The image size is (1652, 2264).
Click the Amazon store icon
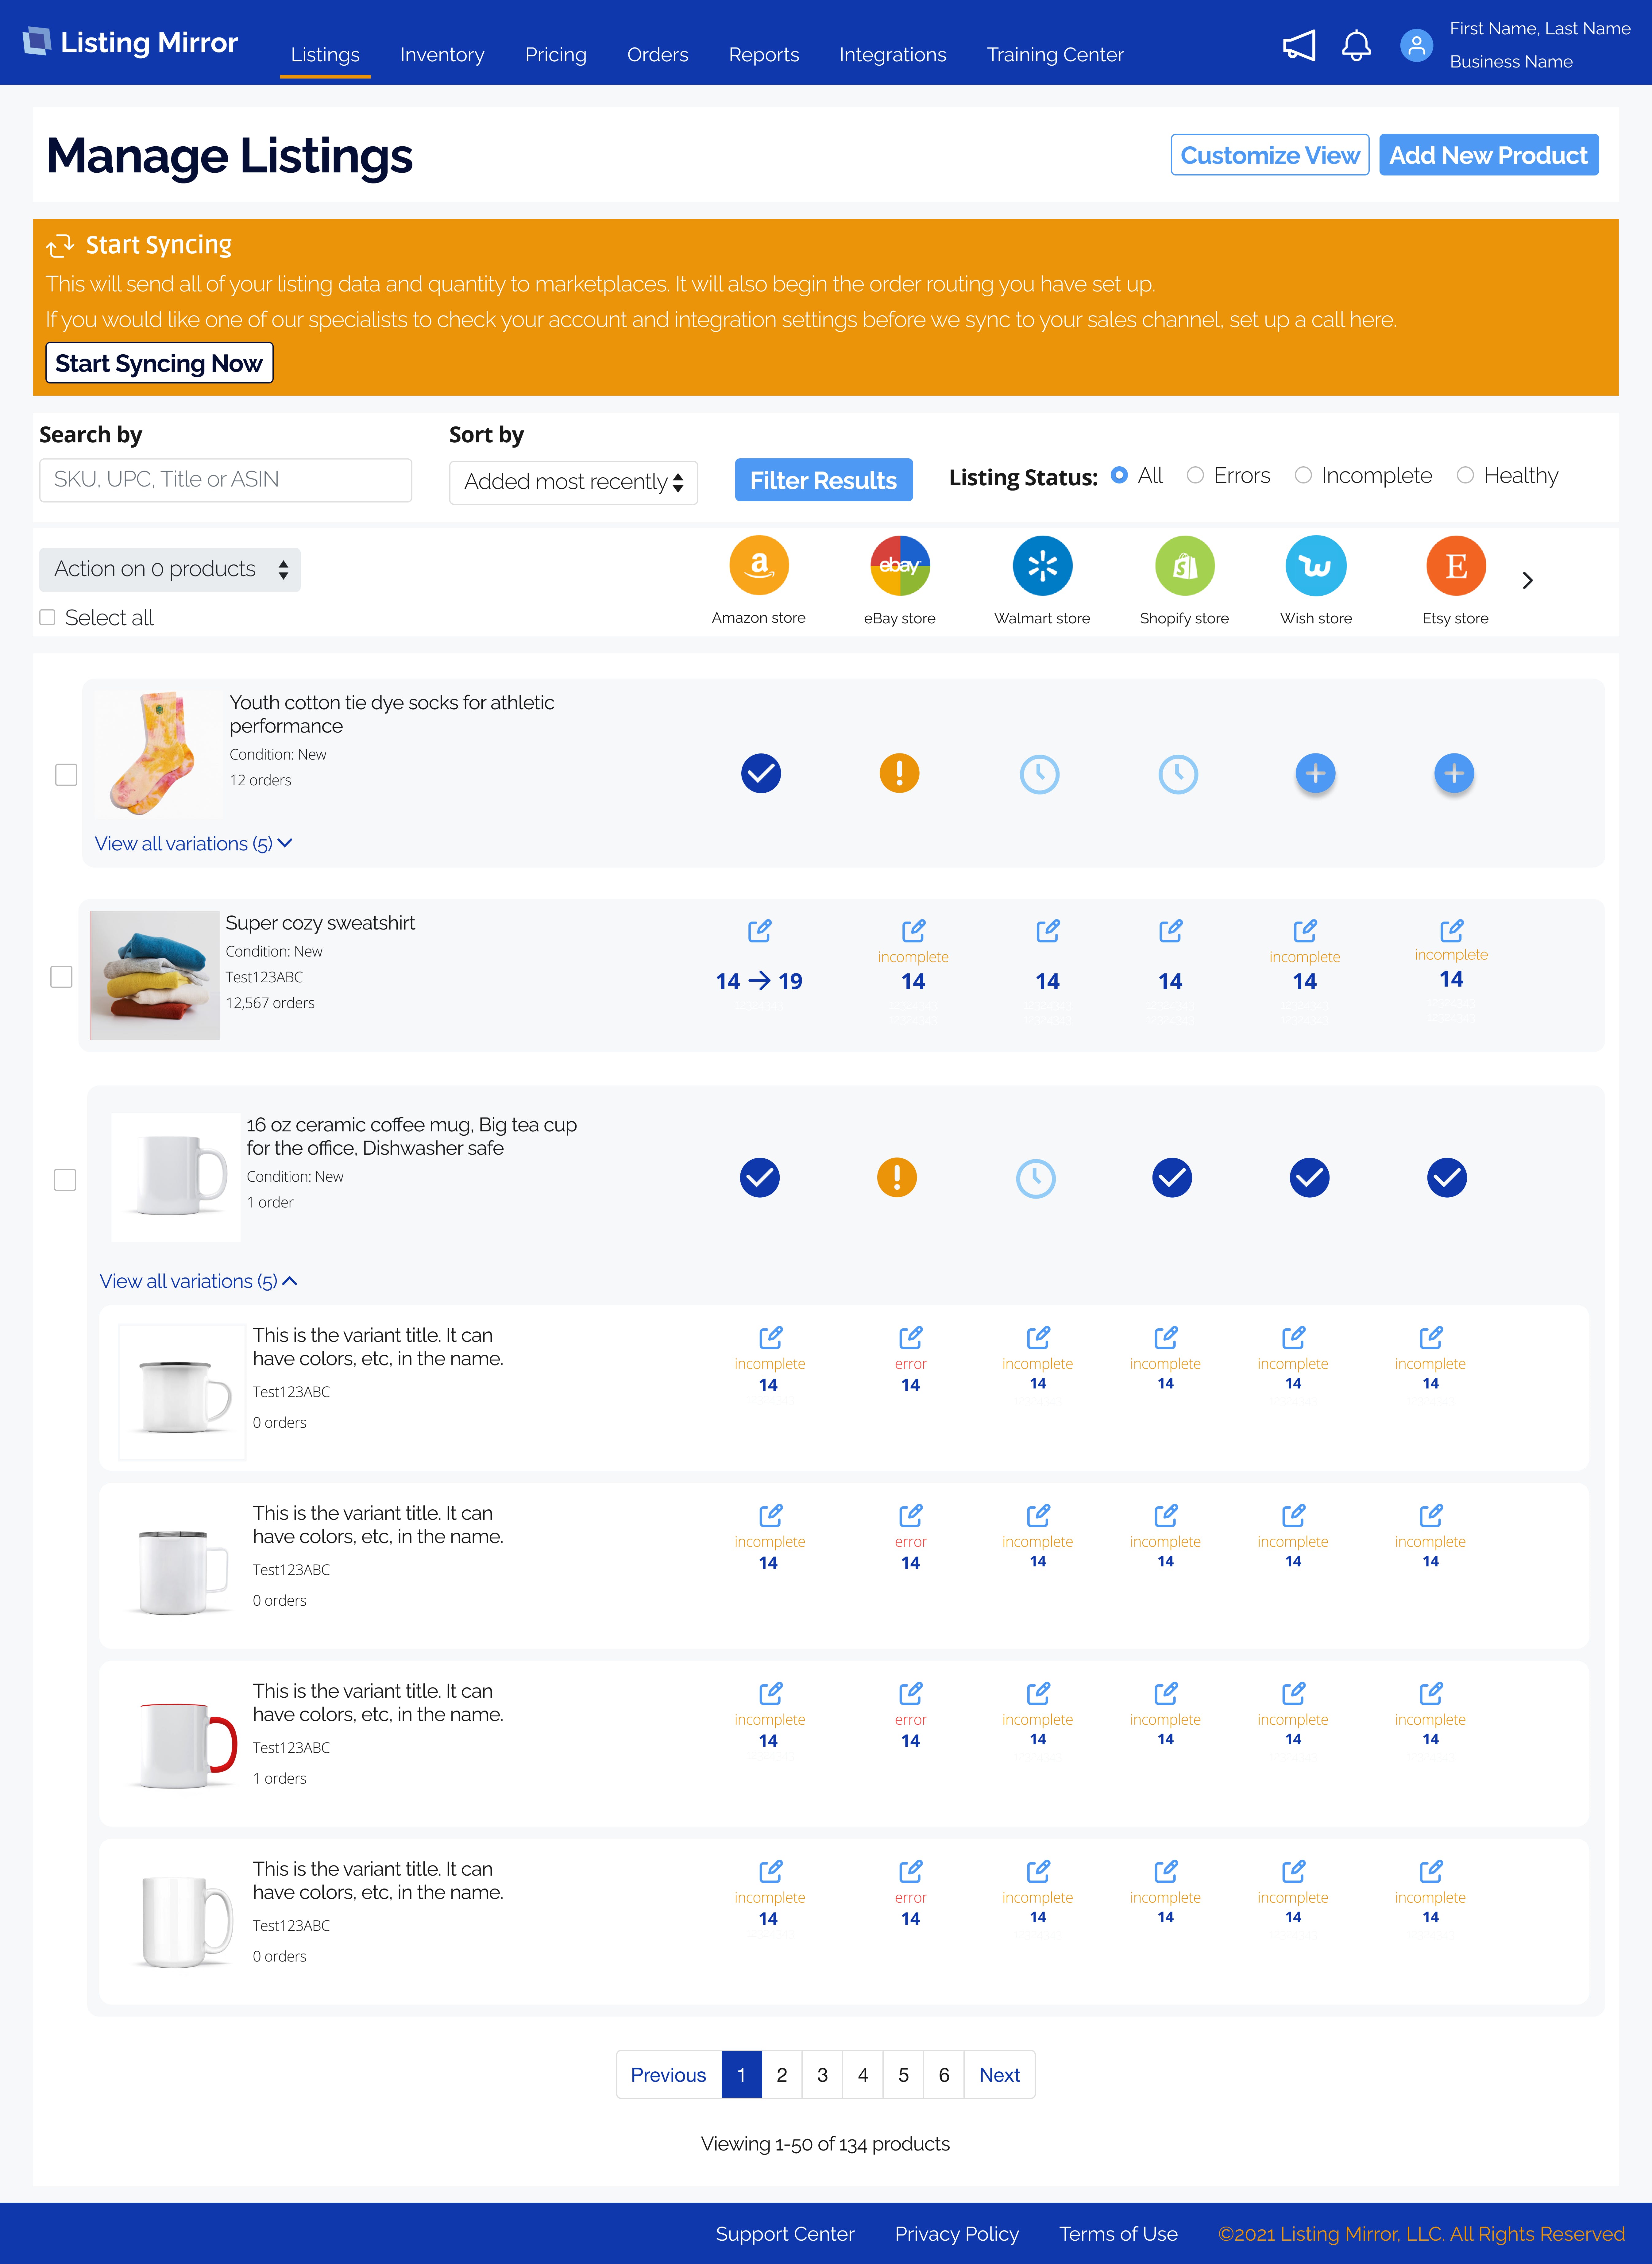click(759, 566)
